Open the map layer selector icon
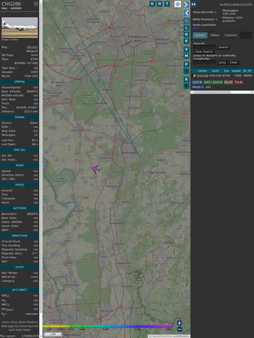This screenshot has height=338, width=254. click(178, 4)
